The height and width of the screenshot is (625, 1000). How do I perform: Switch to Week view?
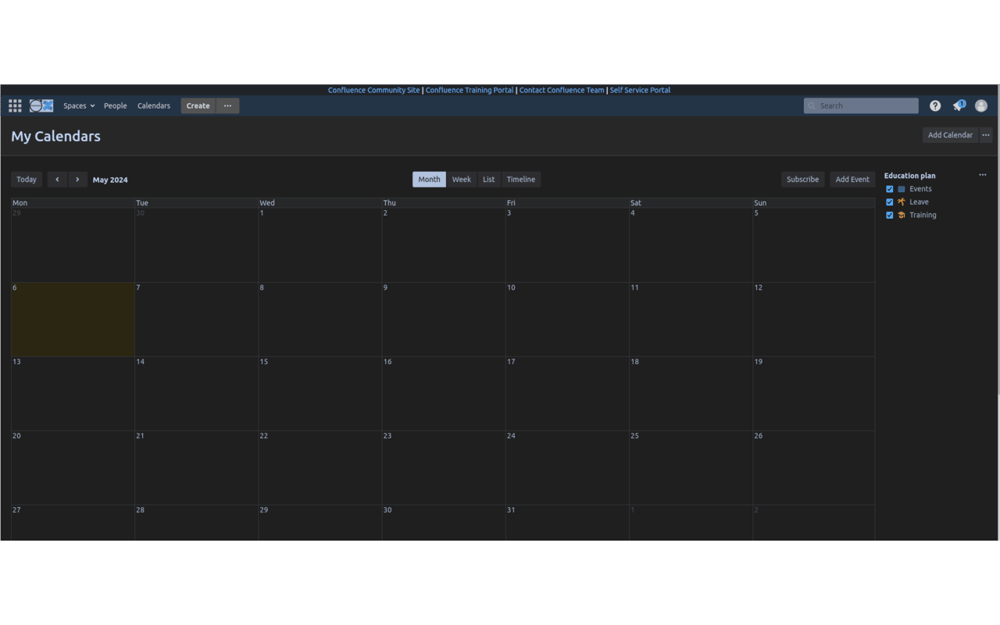(x=462, y=180)
